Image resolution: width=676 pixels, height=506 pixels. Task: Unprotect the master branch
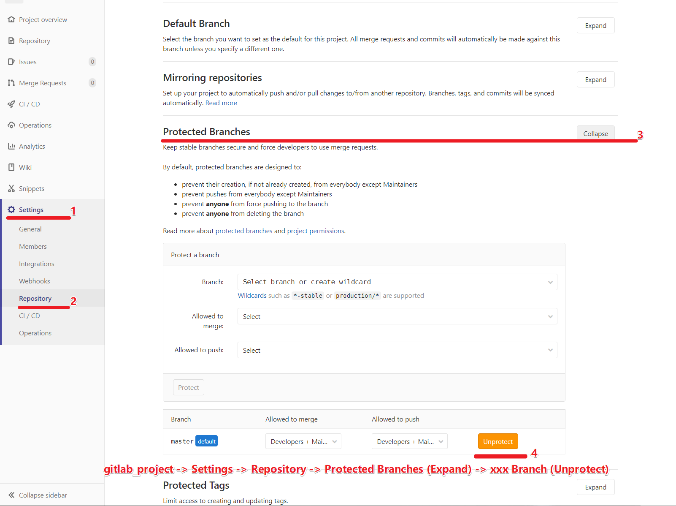(x=498, y=441)
